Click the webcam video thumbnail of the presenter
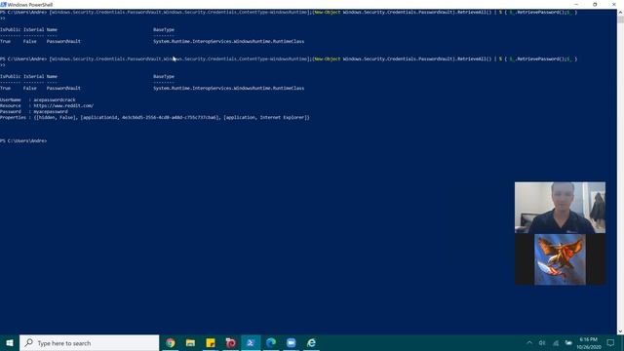 pos(560,208)
